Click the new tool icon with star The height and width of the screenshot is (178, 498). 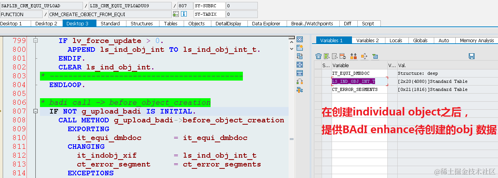pyautogui.click(x=300, y=48)
